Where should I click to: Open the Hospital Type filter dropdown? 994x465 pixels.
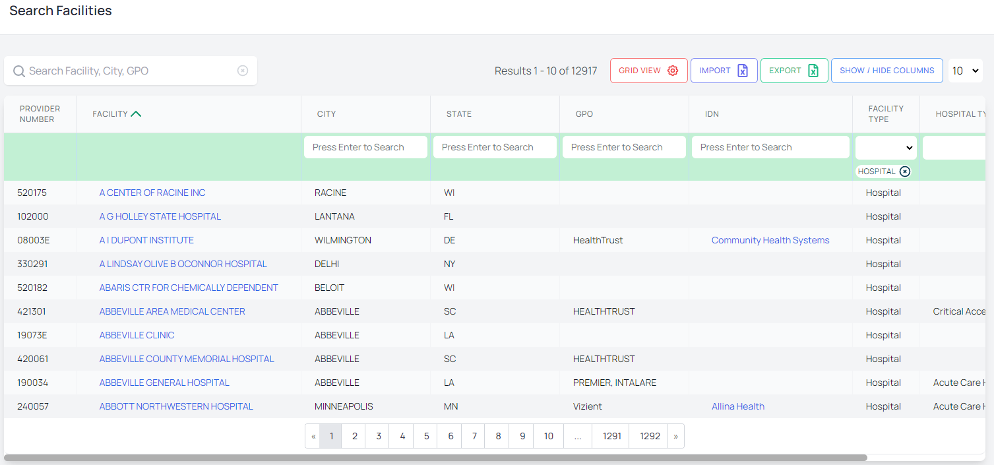pyautogui.click(x=956, y=148)
